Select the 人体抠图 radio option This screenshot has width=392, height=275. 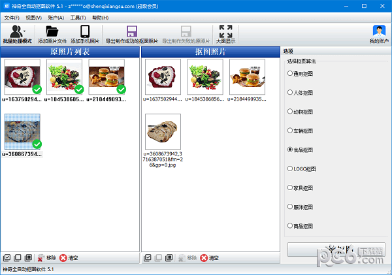tap(291, 92)
